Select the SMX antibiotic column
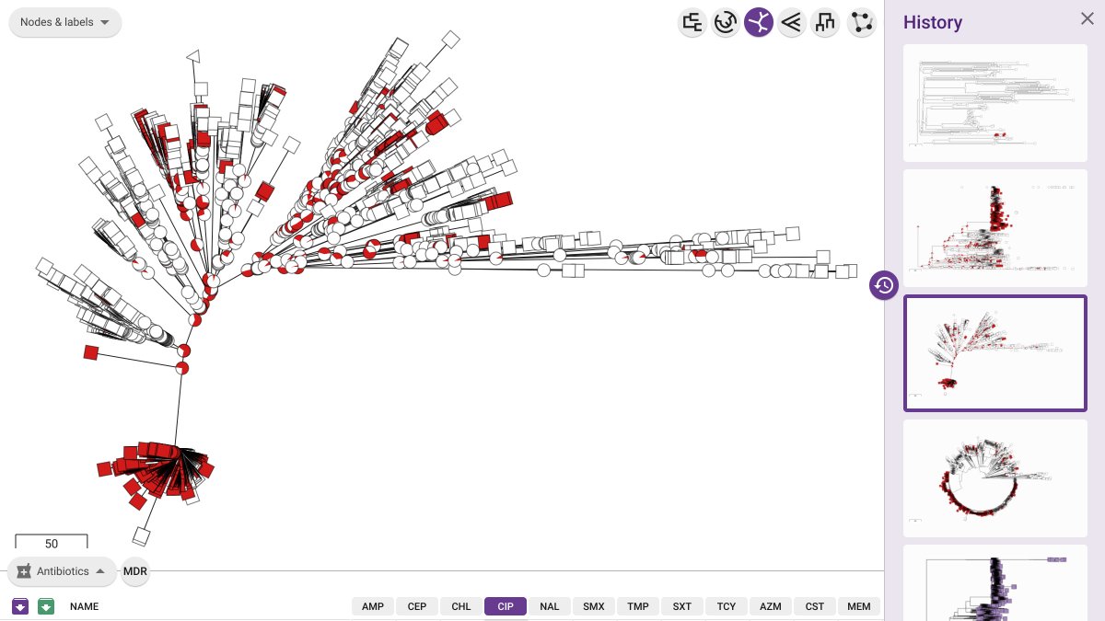Viewport: 1105px width, 621px height. [594, 606]
